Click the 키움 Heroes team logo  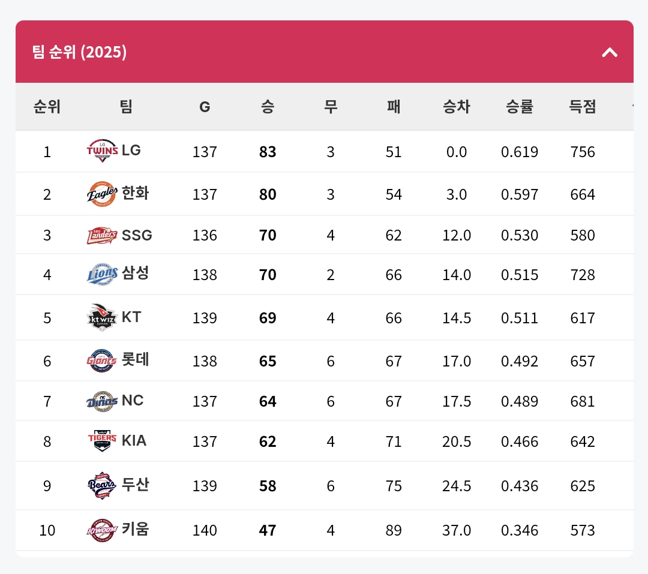click(x=102, y=530)
